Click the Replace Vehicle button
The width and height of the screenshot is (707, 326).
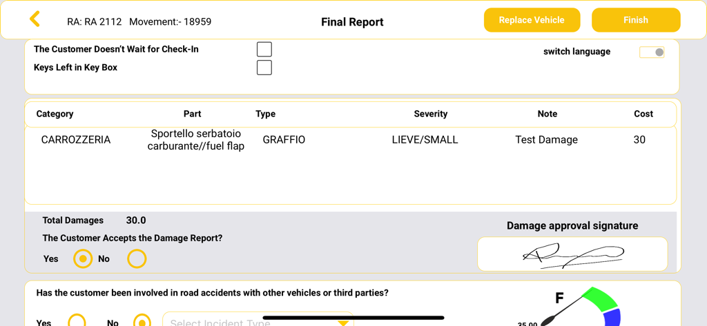point(531,20)
